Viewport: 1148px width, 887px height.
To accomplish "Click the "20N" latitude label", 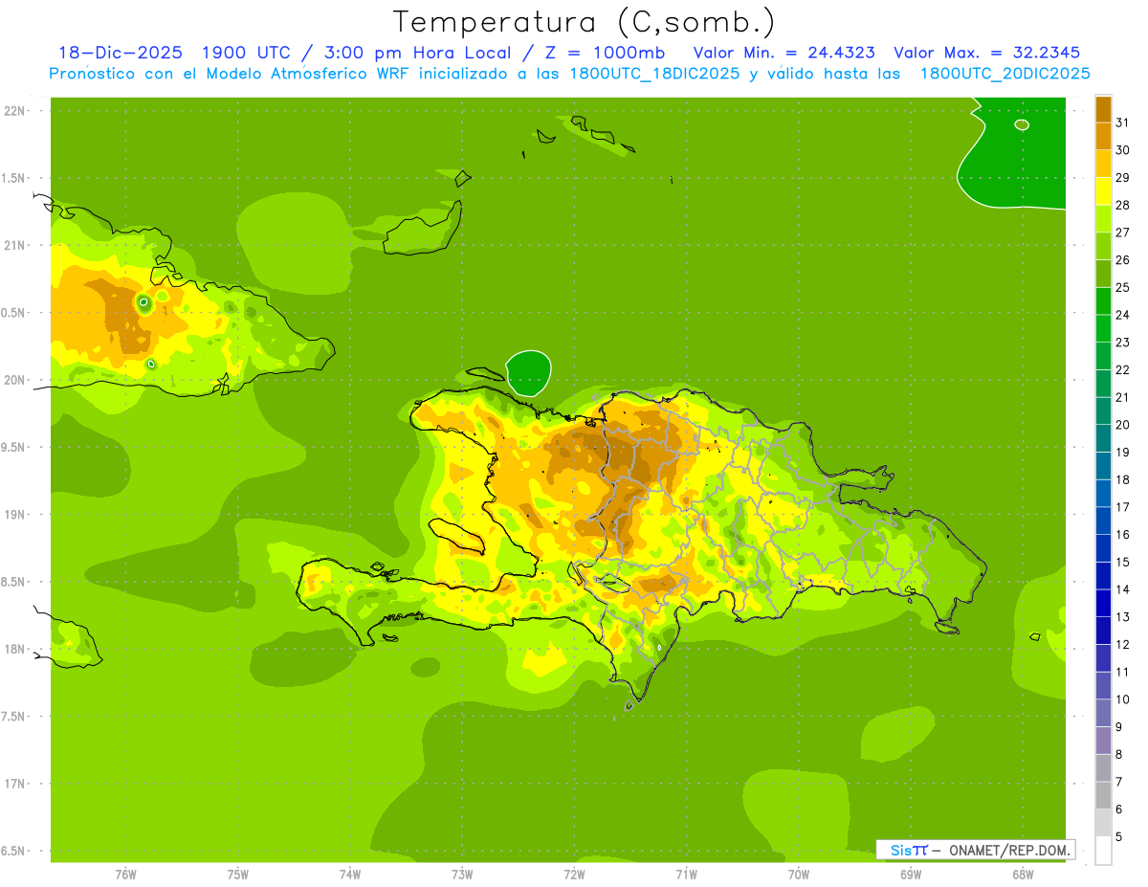I will click(14, 380).
